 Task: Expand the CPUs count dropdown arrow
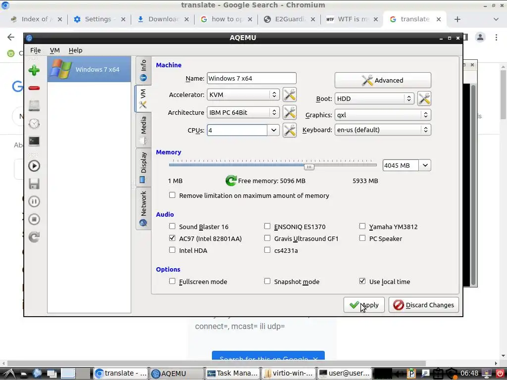point(273,130)
